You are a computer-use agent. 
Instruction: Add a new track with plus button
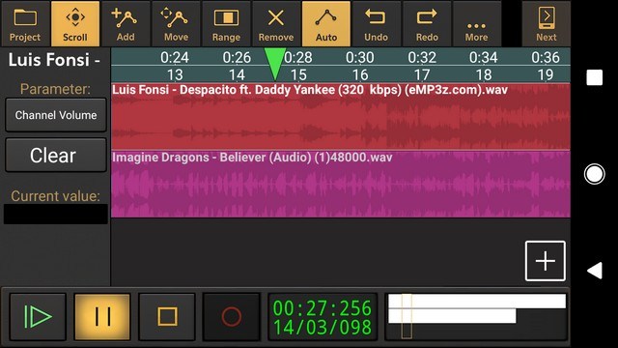545,261
